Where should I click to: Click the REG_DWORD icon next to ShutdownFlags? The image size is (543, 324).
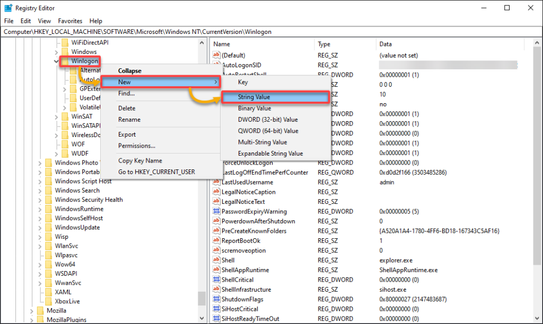[216, 299]
